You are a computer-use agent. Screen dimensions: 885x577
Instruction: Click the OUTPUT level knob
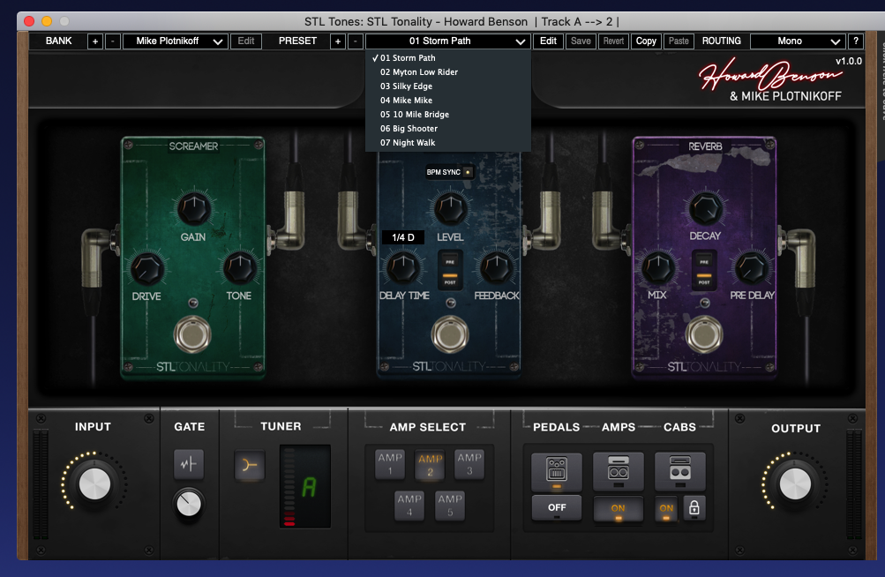795,483
